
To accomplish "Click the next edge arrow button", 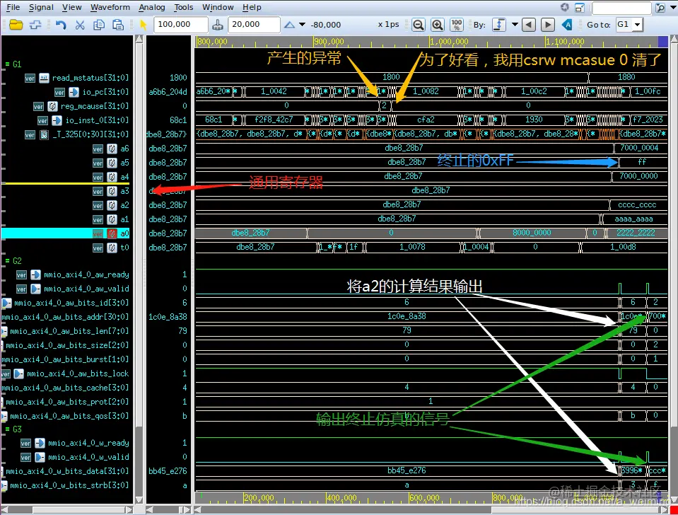I will click(x=547, y=25).
